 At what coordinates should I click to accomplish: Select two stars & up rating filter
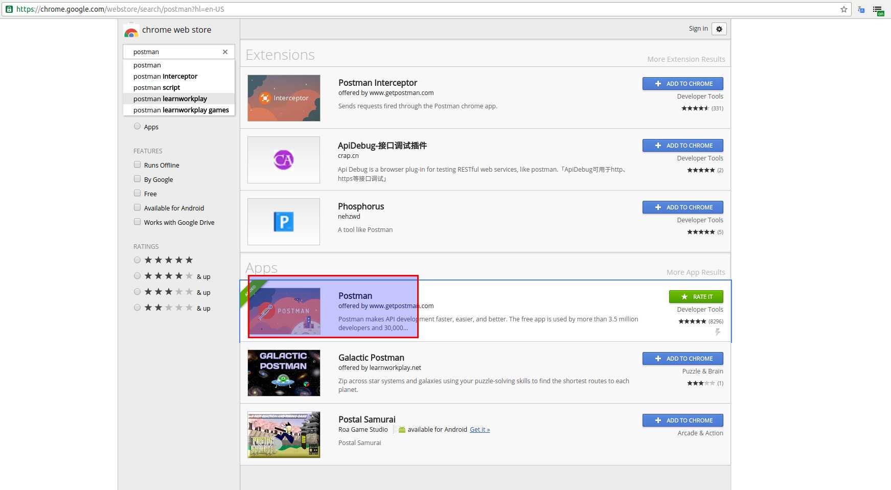pos(137,308)
